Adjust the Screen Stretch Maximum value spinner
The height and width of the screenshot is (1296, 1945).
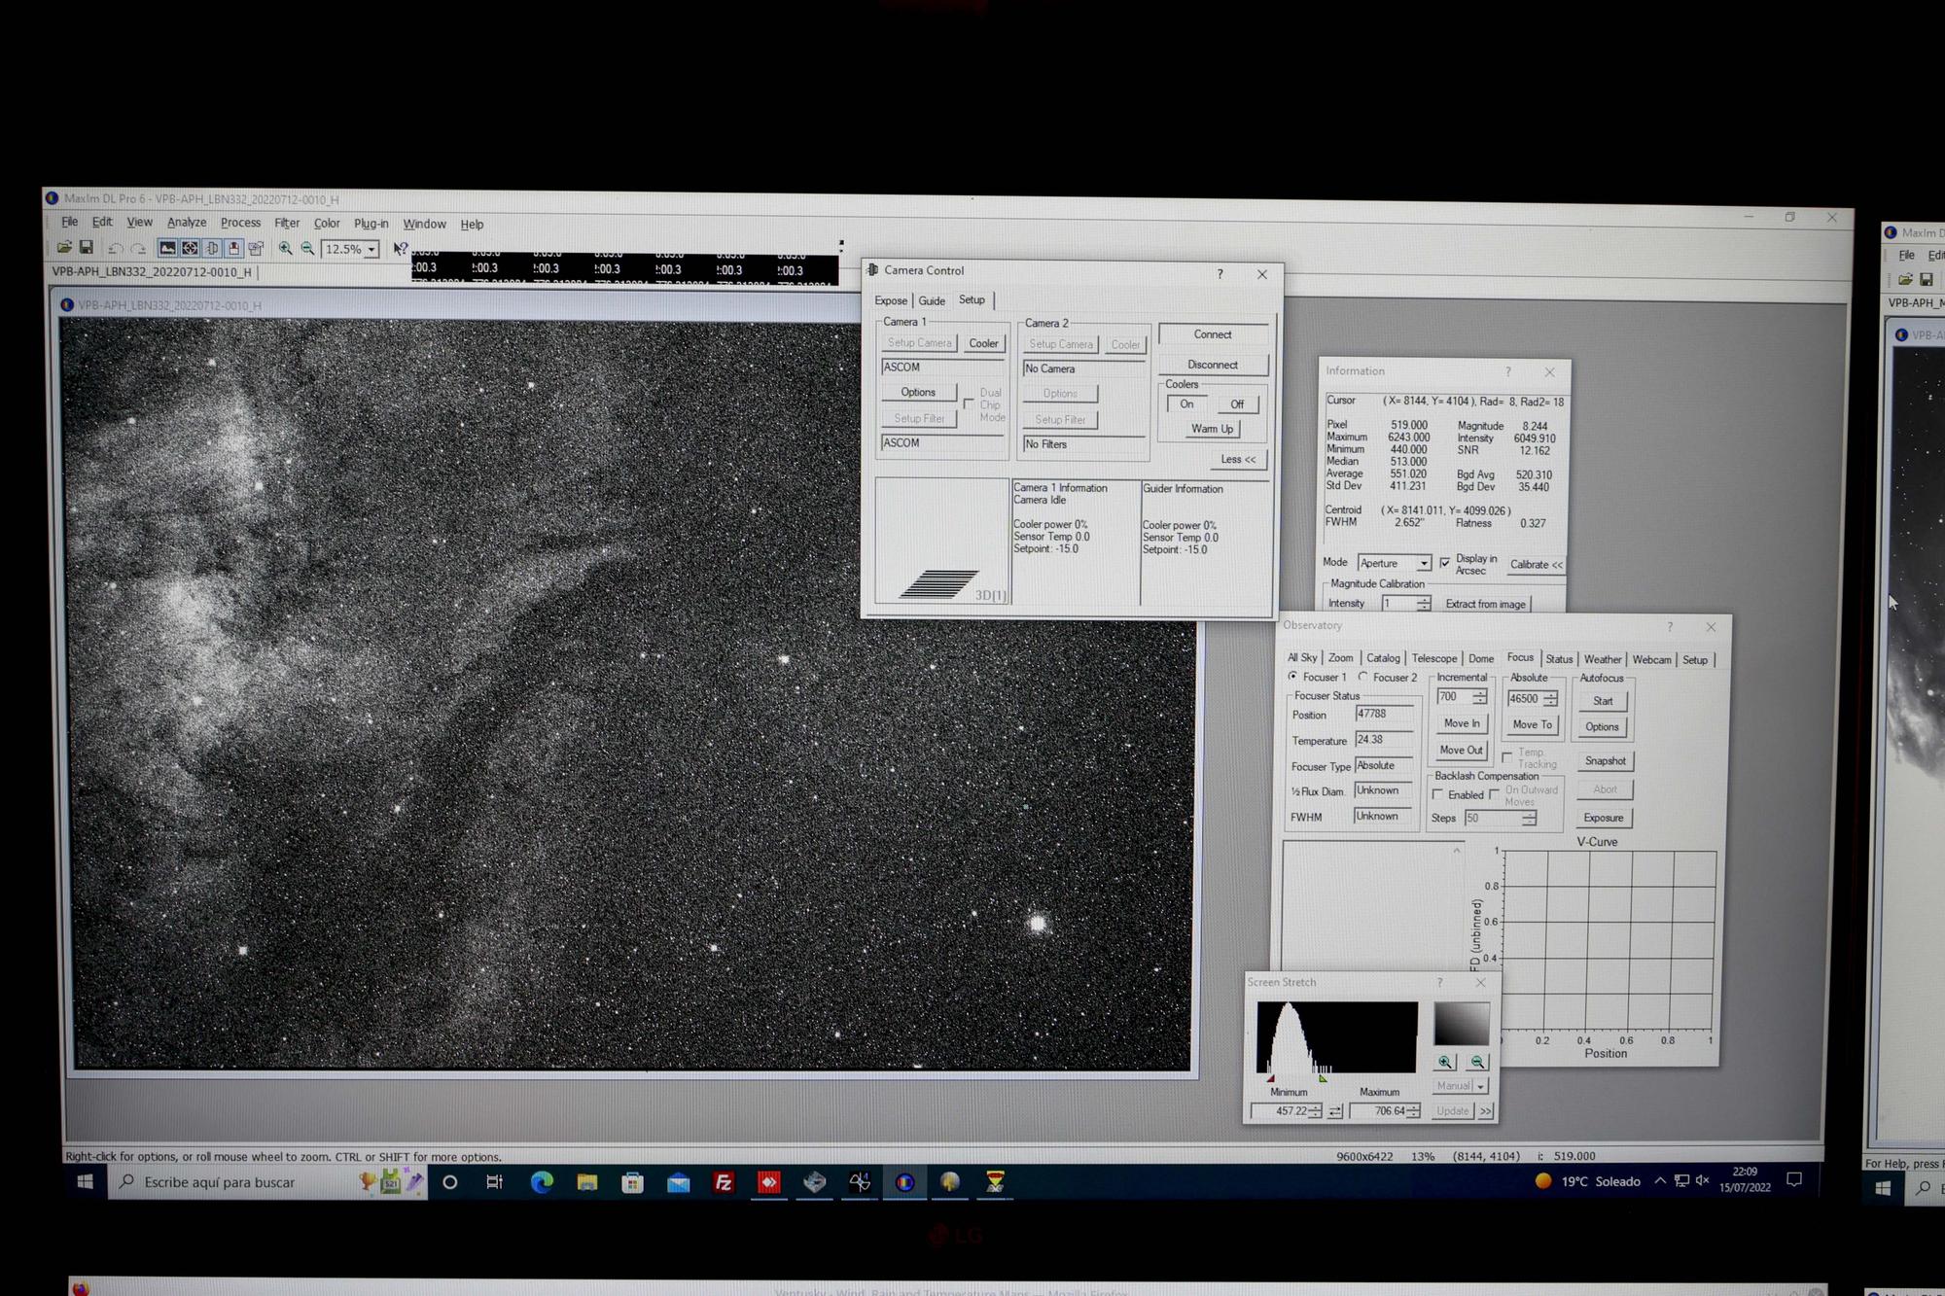pyautogui.click(x=1414, y=1111)
